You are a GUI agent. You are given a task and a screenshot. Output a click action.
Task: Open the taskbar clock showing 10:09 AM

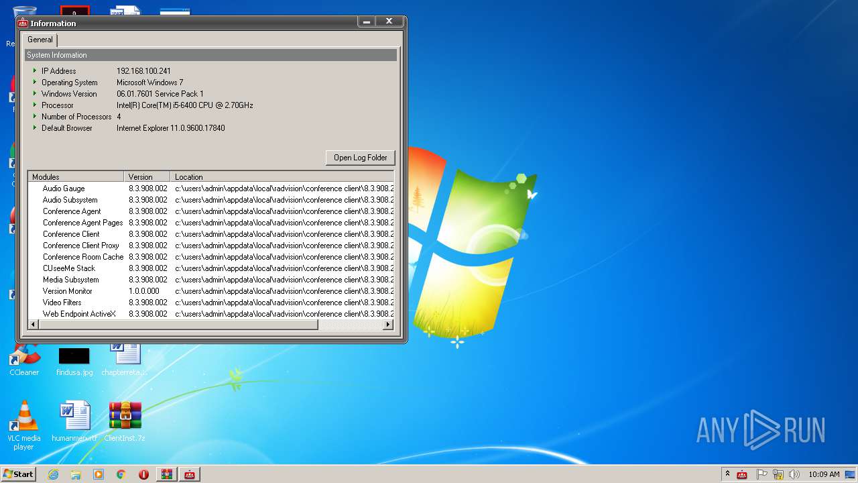pyautogui.click(x=824, y=474)
